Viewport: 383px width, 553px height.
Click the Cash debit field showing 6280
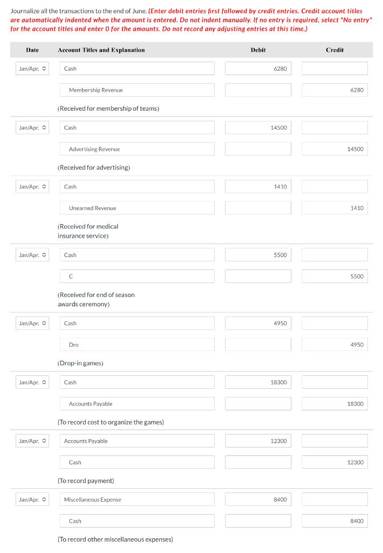coord(258,68)
